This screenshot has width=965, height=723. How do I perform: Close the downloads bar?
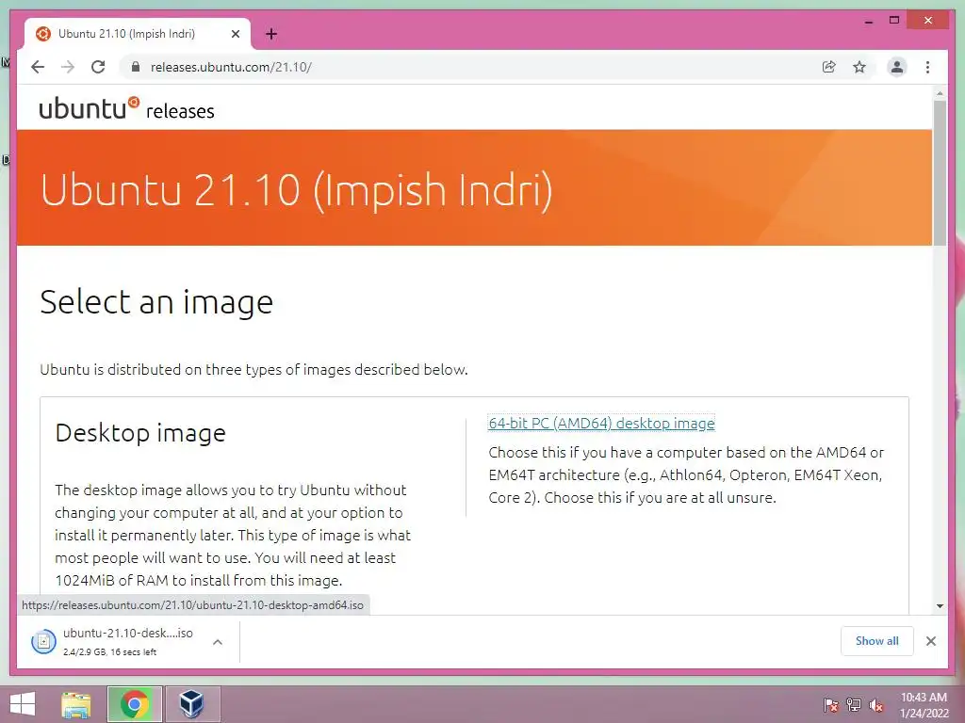pyautogui.click(x=931, y=641)
